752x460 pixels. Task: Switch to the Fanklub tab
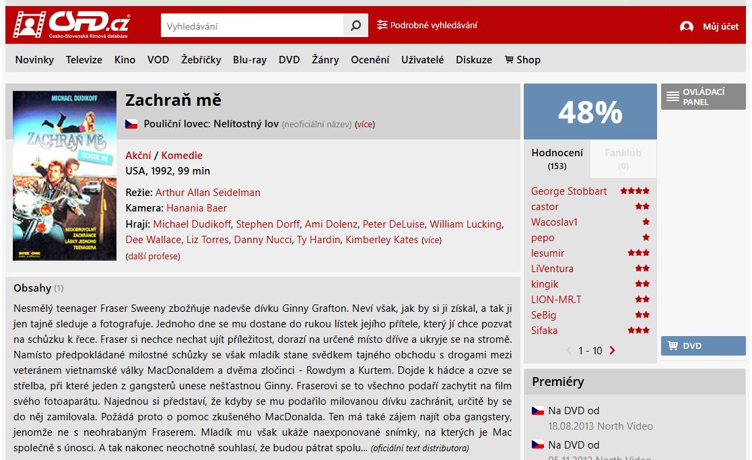pos(623,159)
